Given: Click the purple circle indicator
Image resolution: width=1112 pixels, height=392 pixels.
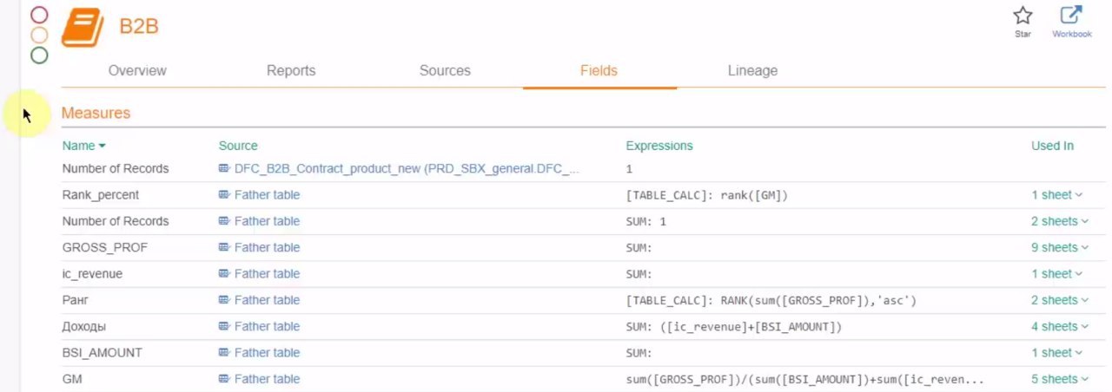Looking at the screenshot, I should pyautogui.click(x=39, y=15).
